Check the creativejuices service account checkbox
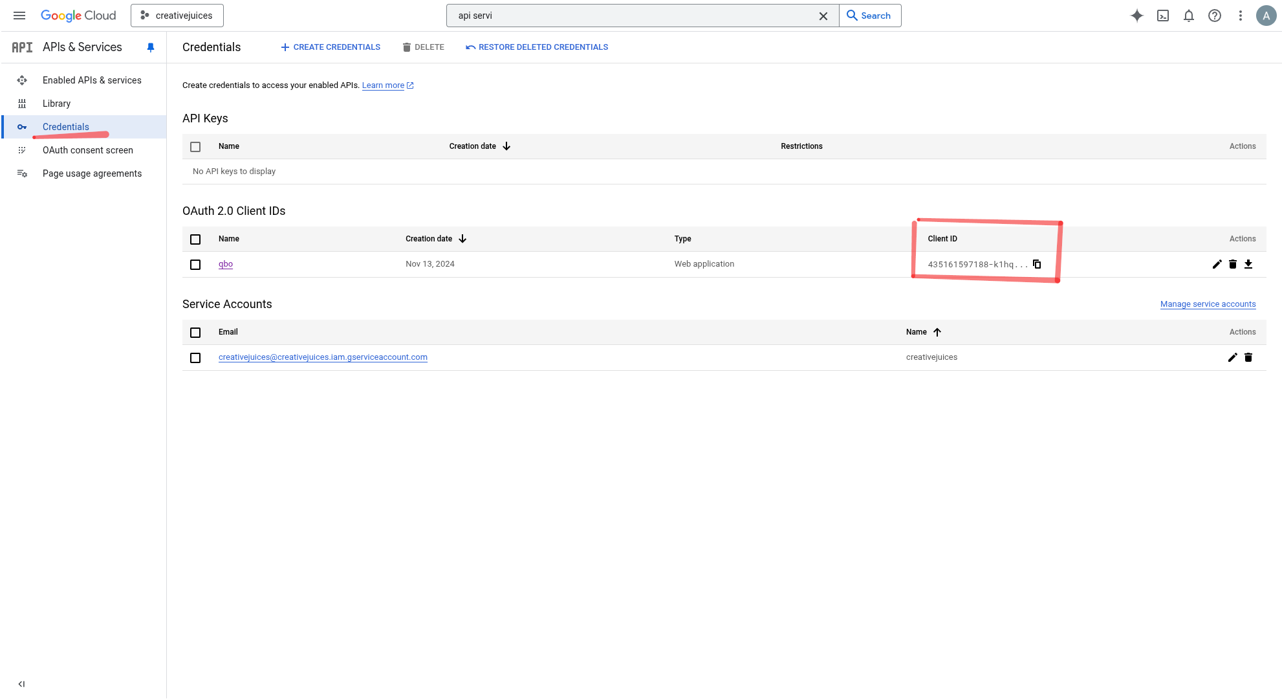 [195, 357]
